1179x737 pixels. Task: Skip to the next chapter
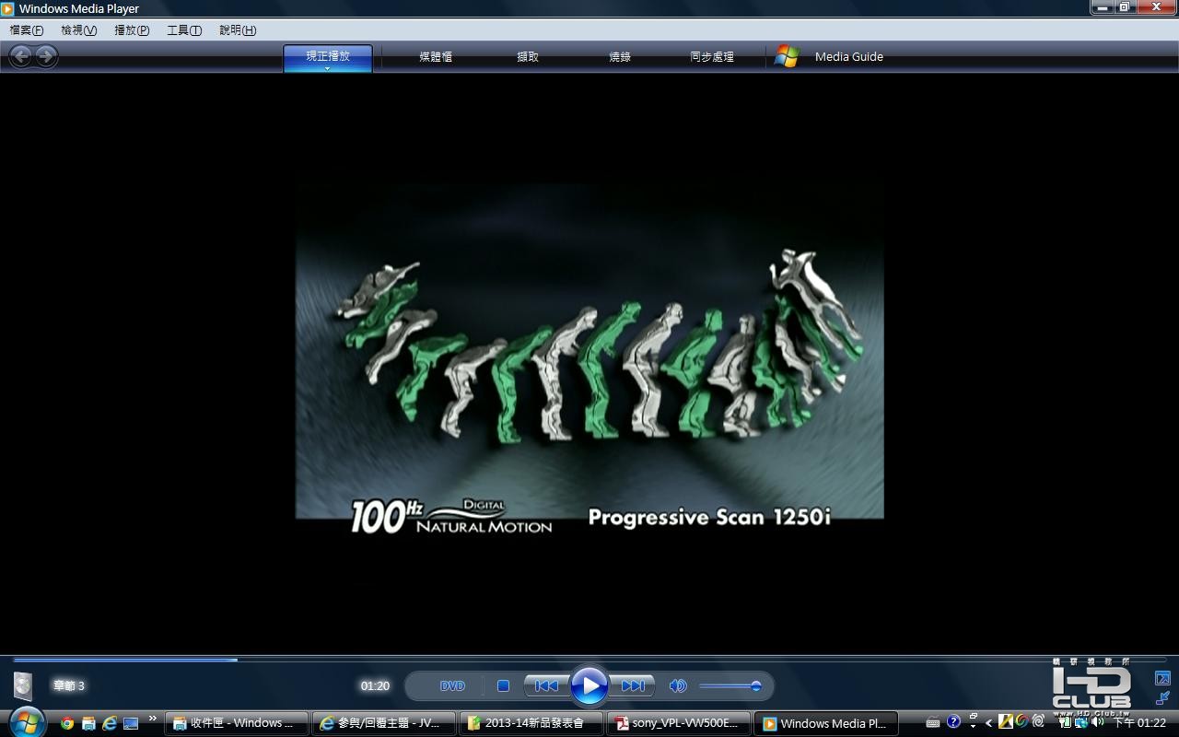(633, 685)
